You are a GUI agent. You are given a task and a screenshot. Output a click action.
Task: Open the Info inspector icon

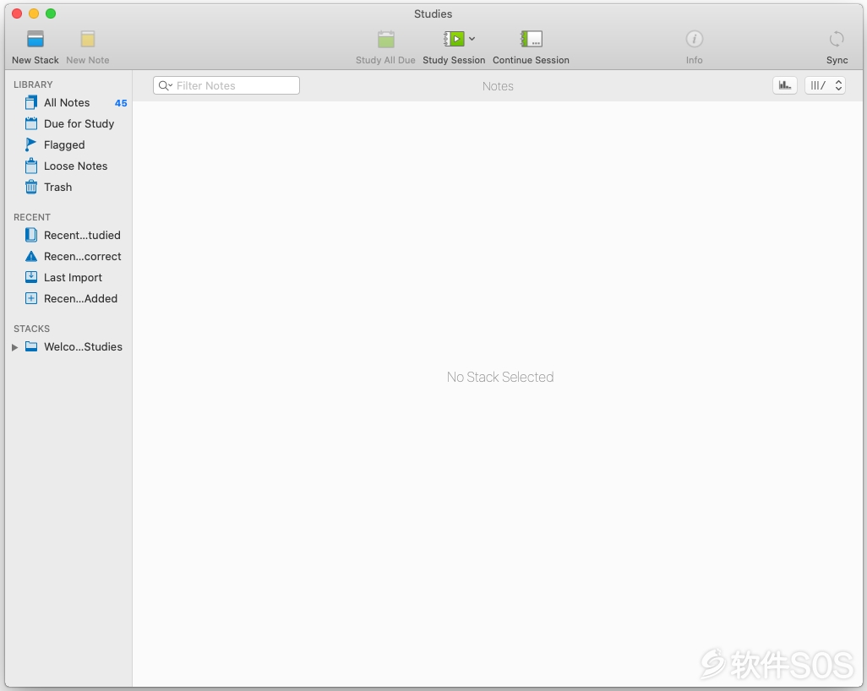pyautogui.click(x=694, y=39)
